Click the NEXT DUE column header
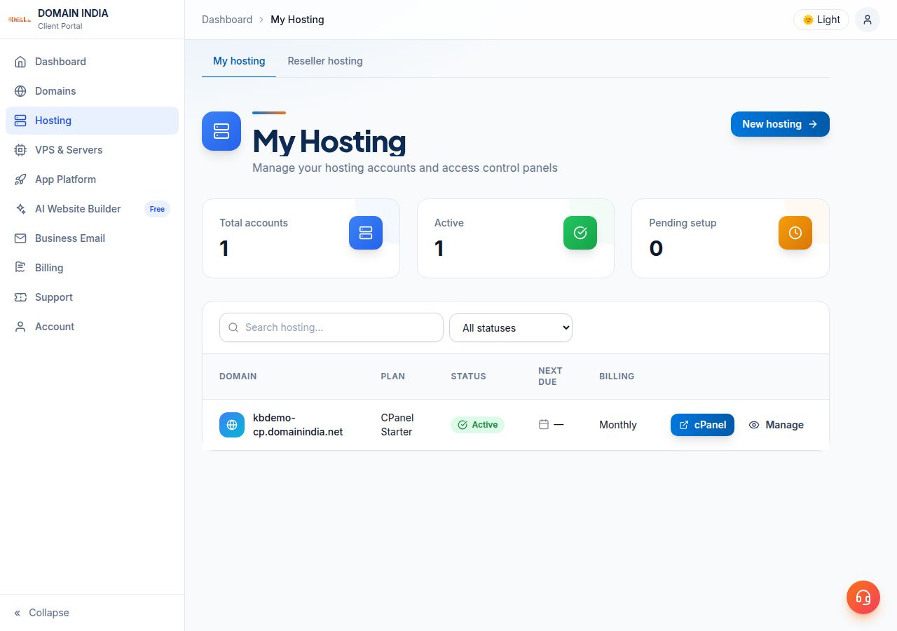897x631 pixels. (550, 376)
